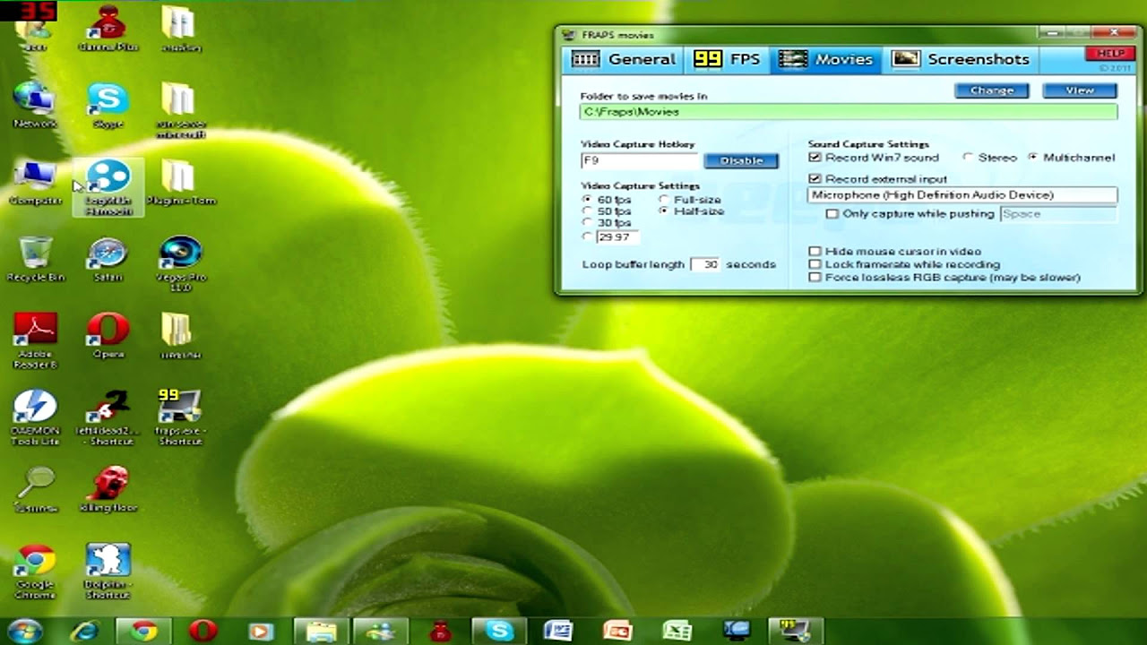
Task: Open PowerPoint from the taskbar
Action: (x=617, y=631)
